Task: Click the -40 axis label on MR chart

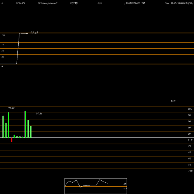Action: click(x=189, y=152)
